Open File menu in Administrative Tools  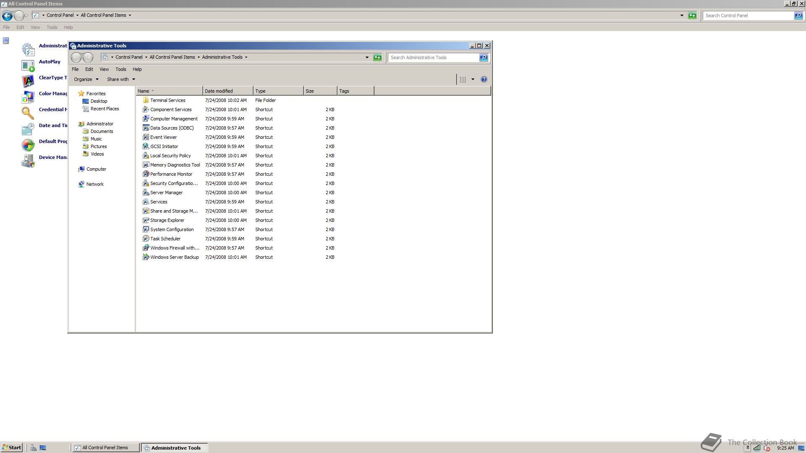pos(75,69)
